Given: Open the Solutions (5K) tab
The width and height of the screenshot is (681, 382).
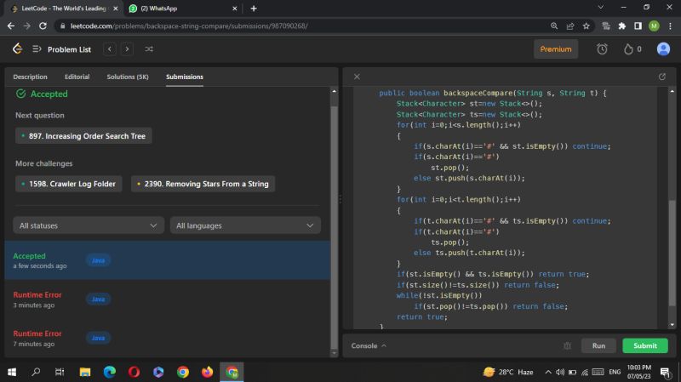Looking at the screenshot, I should [128, 77].
